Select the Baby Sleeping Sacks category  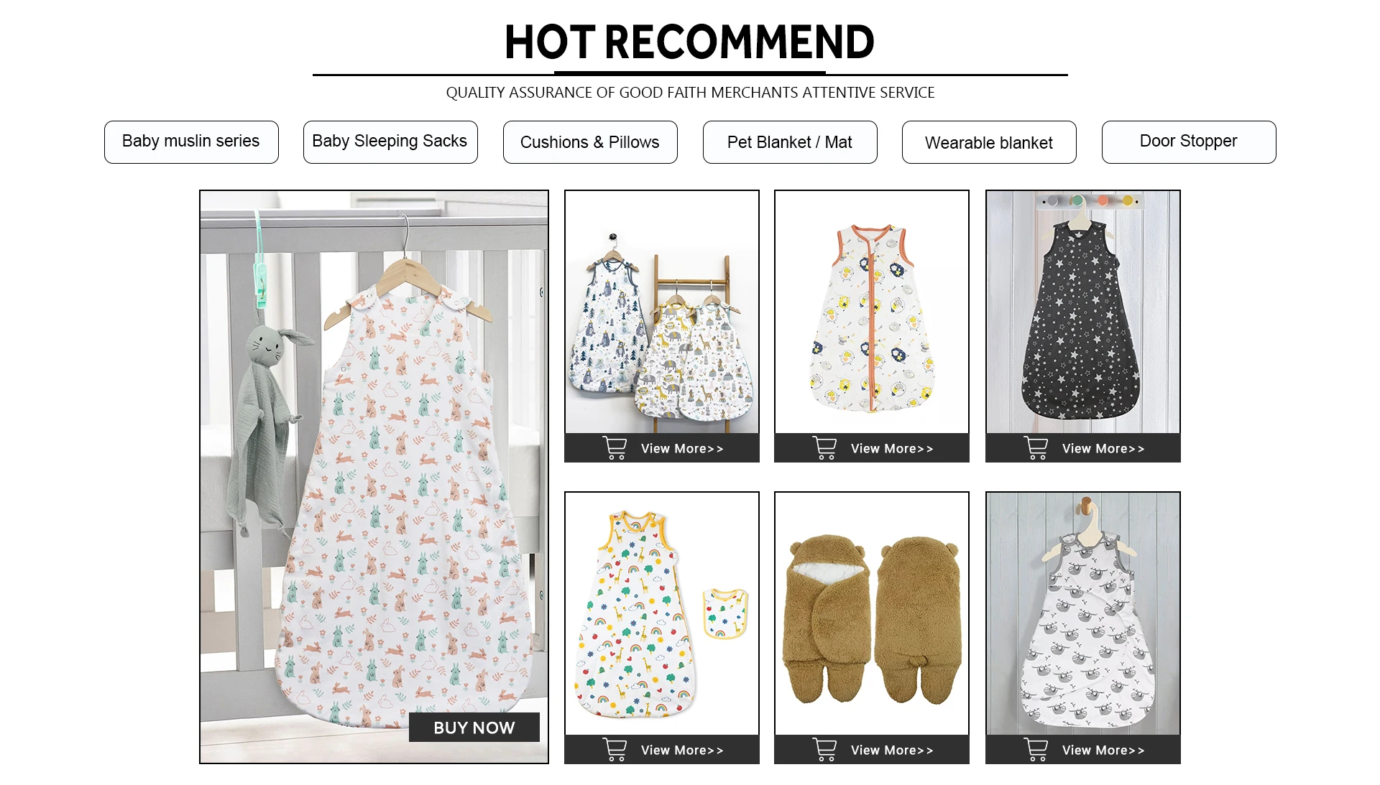tap(390, 142)
